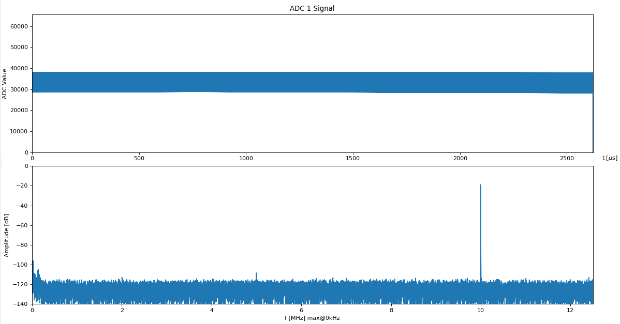
Task: Select the 40000 ADC Value tick label
Action: coord(19,68)
